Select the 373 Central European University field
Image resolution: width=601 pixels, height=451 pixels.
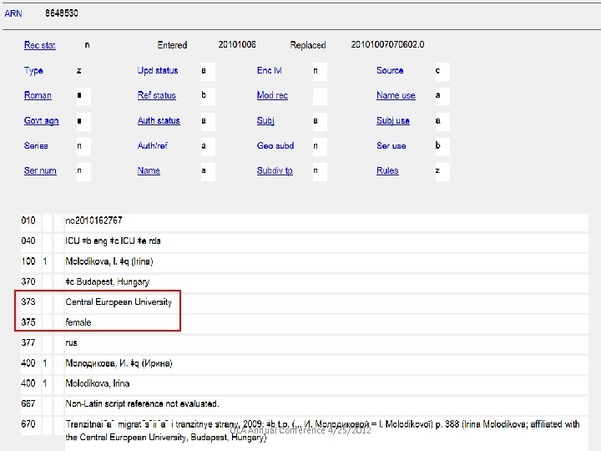119,302
